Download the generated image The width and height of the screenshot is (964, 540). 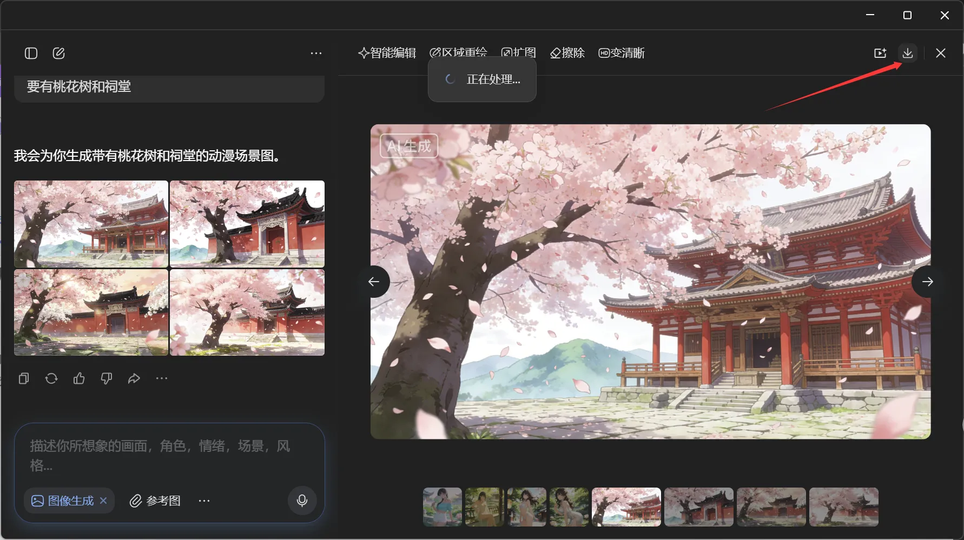tap(908, 53)
